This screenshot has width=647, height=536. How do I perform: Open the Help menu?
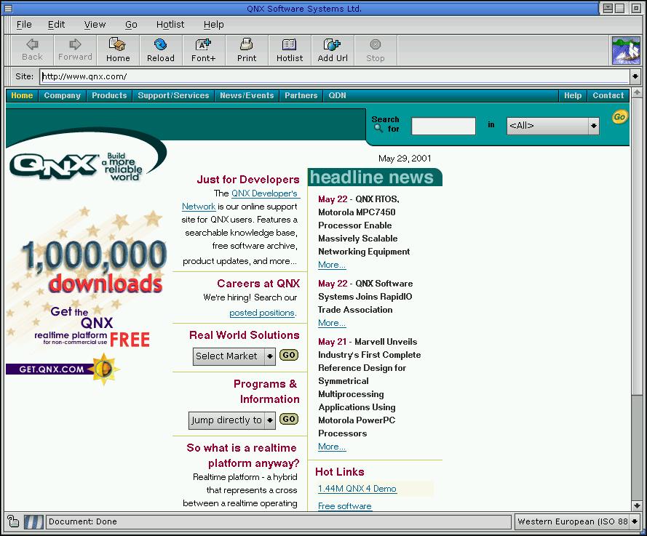(213, 25)
